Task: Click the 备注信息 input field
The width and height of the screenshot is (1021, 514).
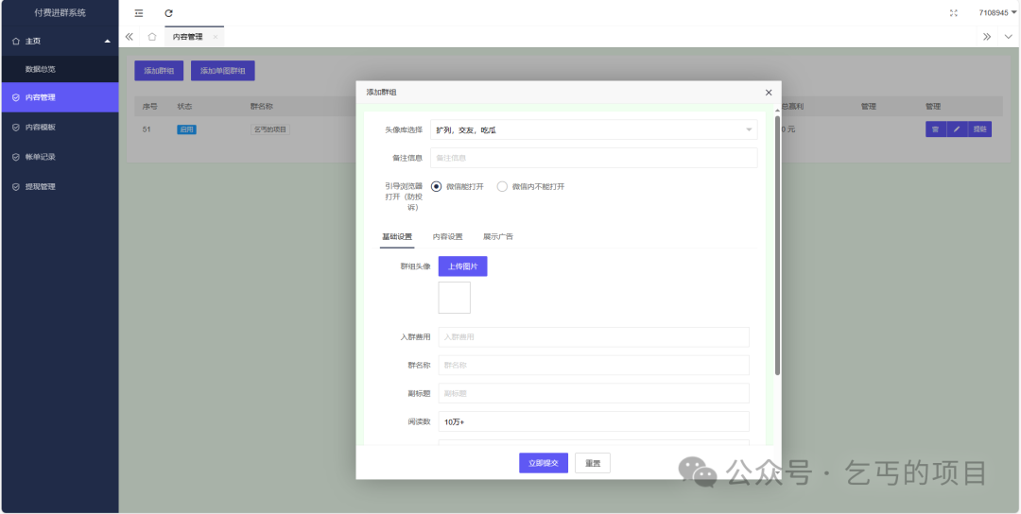Action: pyautogui.click(x=594, y=158)
